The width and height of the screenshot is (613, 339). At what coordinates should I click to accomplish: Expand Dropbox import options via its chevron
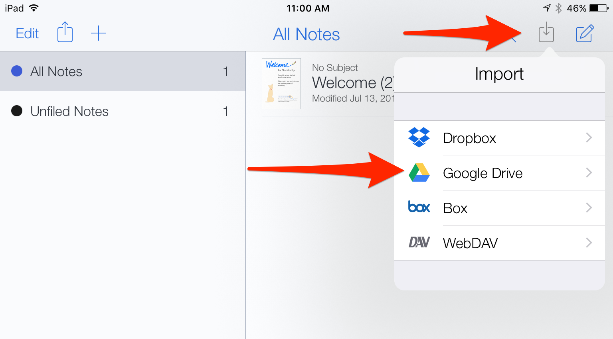(x=589, y=137)
